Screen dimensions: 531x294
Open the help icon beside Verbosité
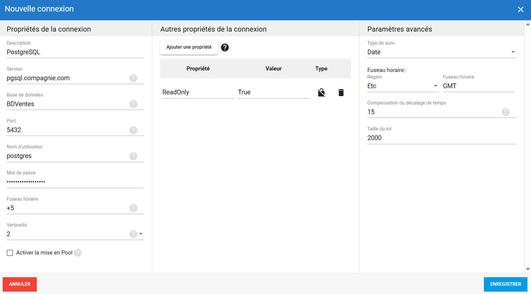click(x=133, y=234)
